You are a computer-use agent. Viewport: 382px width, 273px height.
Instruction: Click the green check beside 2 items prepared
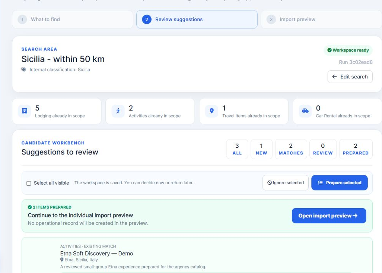(x=30, y=207)
